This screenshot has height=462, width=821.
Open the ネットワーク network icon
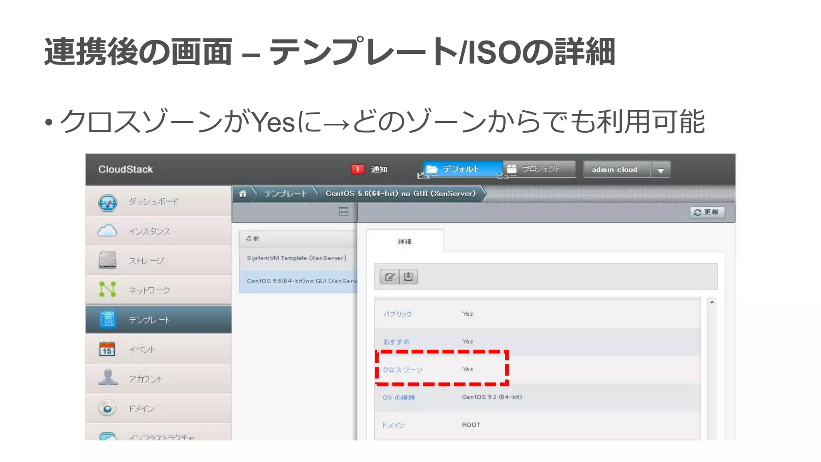pyautogui.click(x=107, y=289)
